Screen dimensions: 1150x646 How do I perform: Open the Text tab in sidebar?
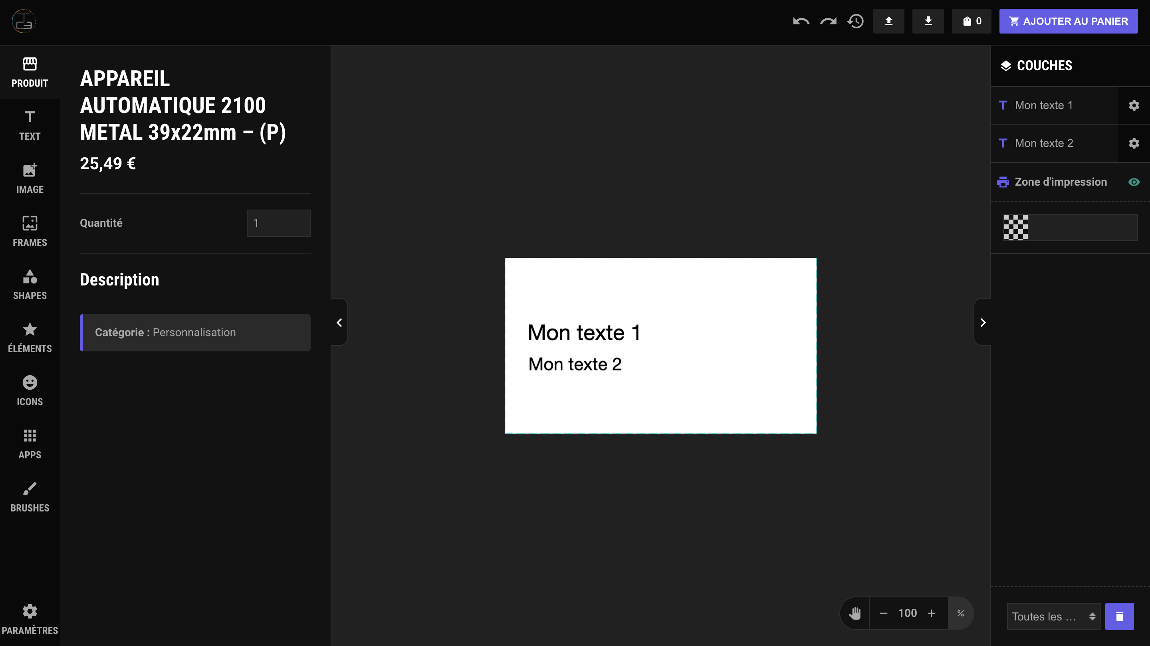[30, 125]
